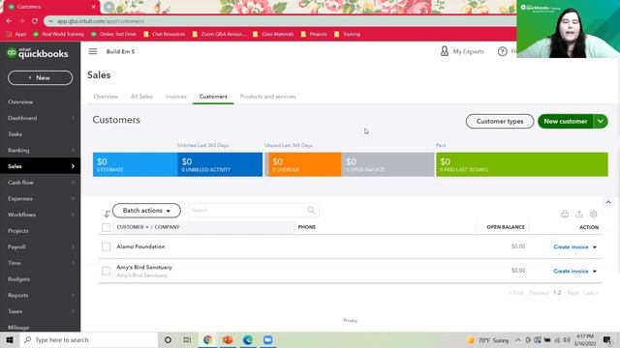620x348 pixels.
Task: Create invoice for Amy's Bird Sanctuary
Action: coord(571,271)
